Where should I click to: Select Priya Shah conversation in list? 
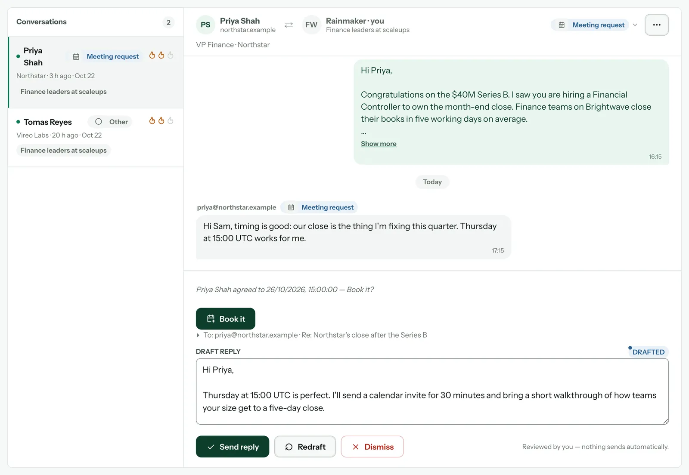(x=96, y=72)
